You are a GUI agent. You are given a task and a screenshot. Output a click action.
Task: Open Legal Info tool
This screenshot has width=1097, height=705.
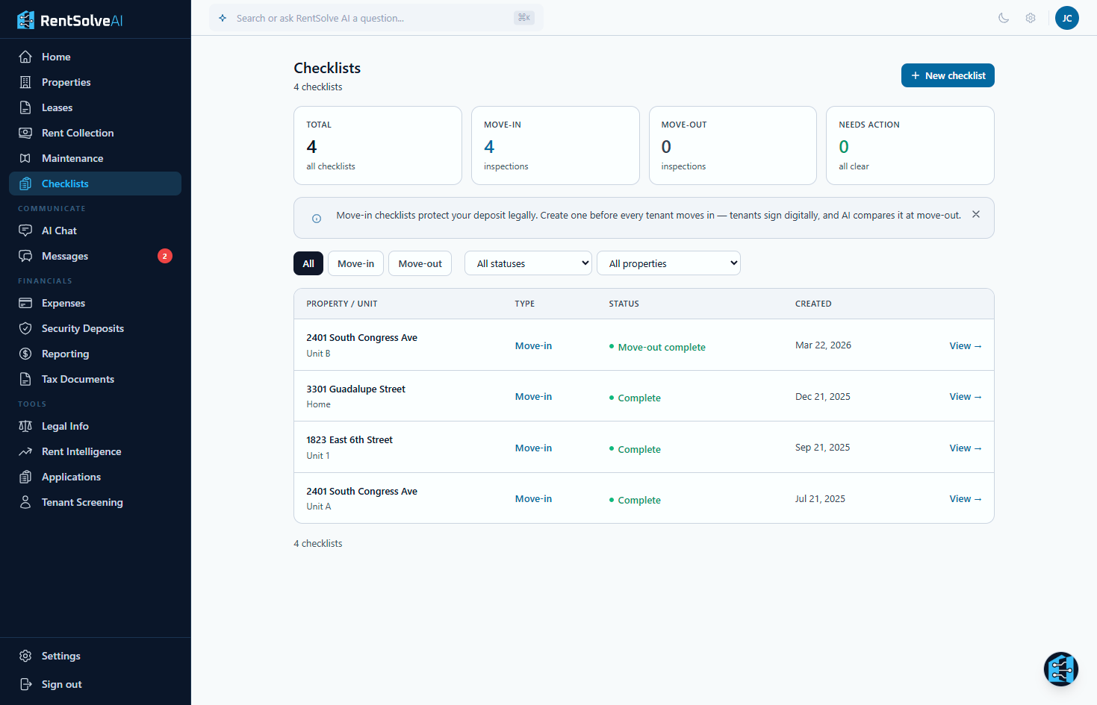point(65,426)
